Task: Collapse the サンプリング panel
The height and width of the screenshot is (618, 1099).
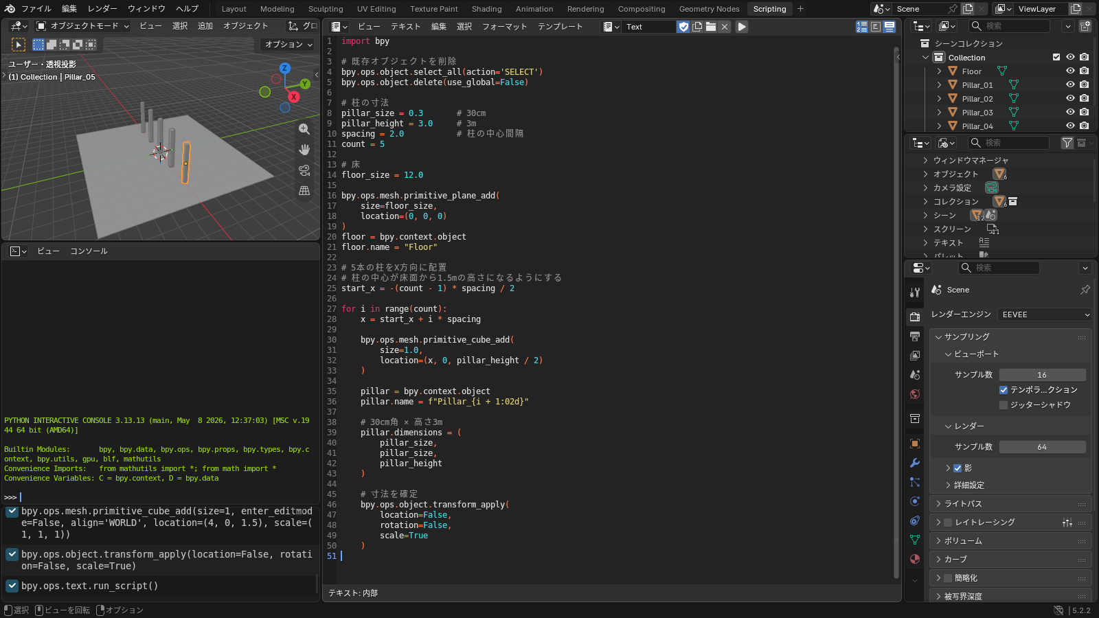Action: point(1010,337)
